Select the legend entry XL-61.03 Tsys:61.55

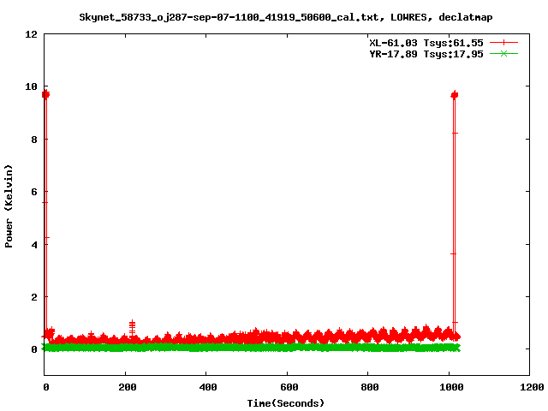(426, 43)
